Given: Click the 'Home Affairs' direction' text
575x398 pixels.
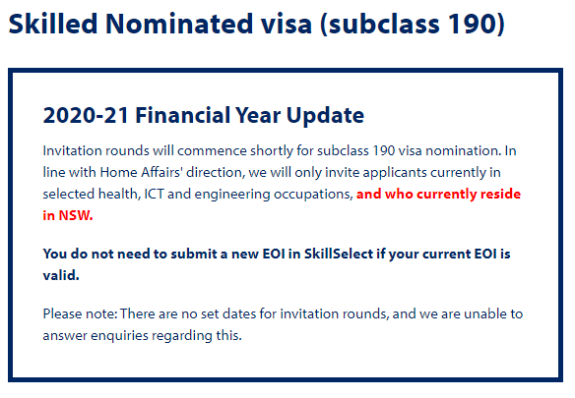Looking at the screenshot, I should click(172, 172).
